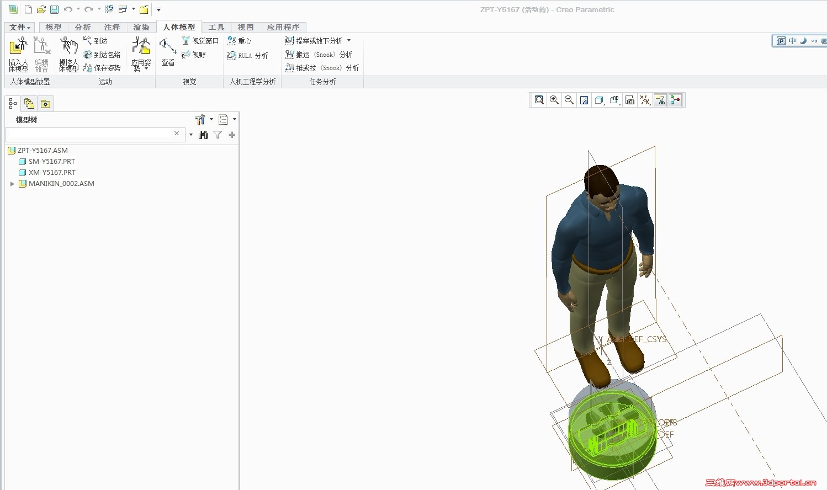The image size is (827, 490).
Task: Expand 提举或放下分析 dropdown arrow
Action: point(349,40)
